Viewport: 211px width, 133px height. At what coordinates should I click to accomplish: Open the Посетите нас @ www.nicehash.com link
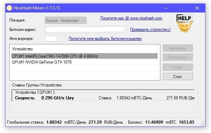point(131,18)
